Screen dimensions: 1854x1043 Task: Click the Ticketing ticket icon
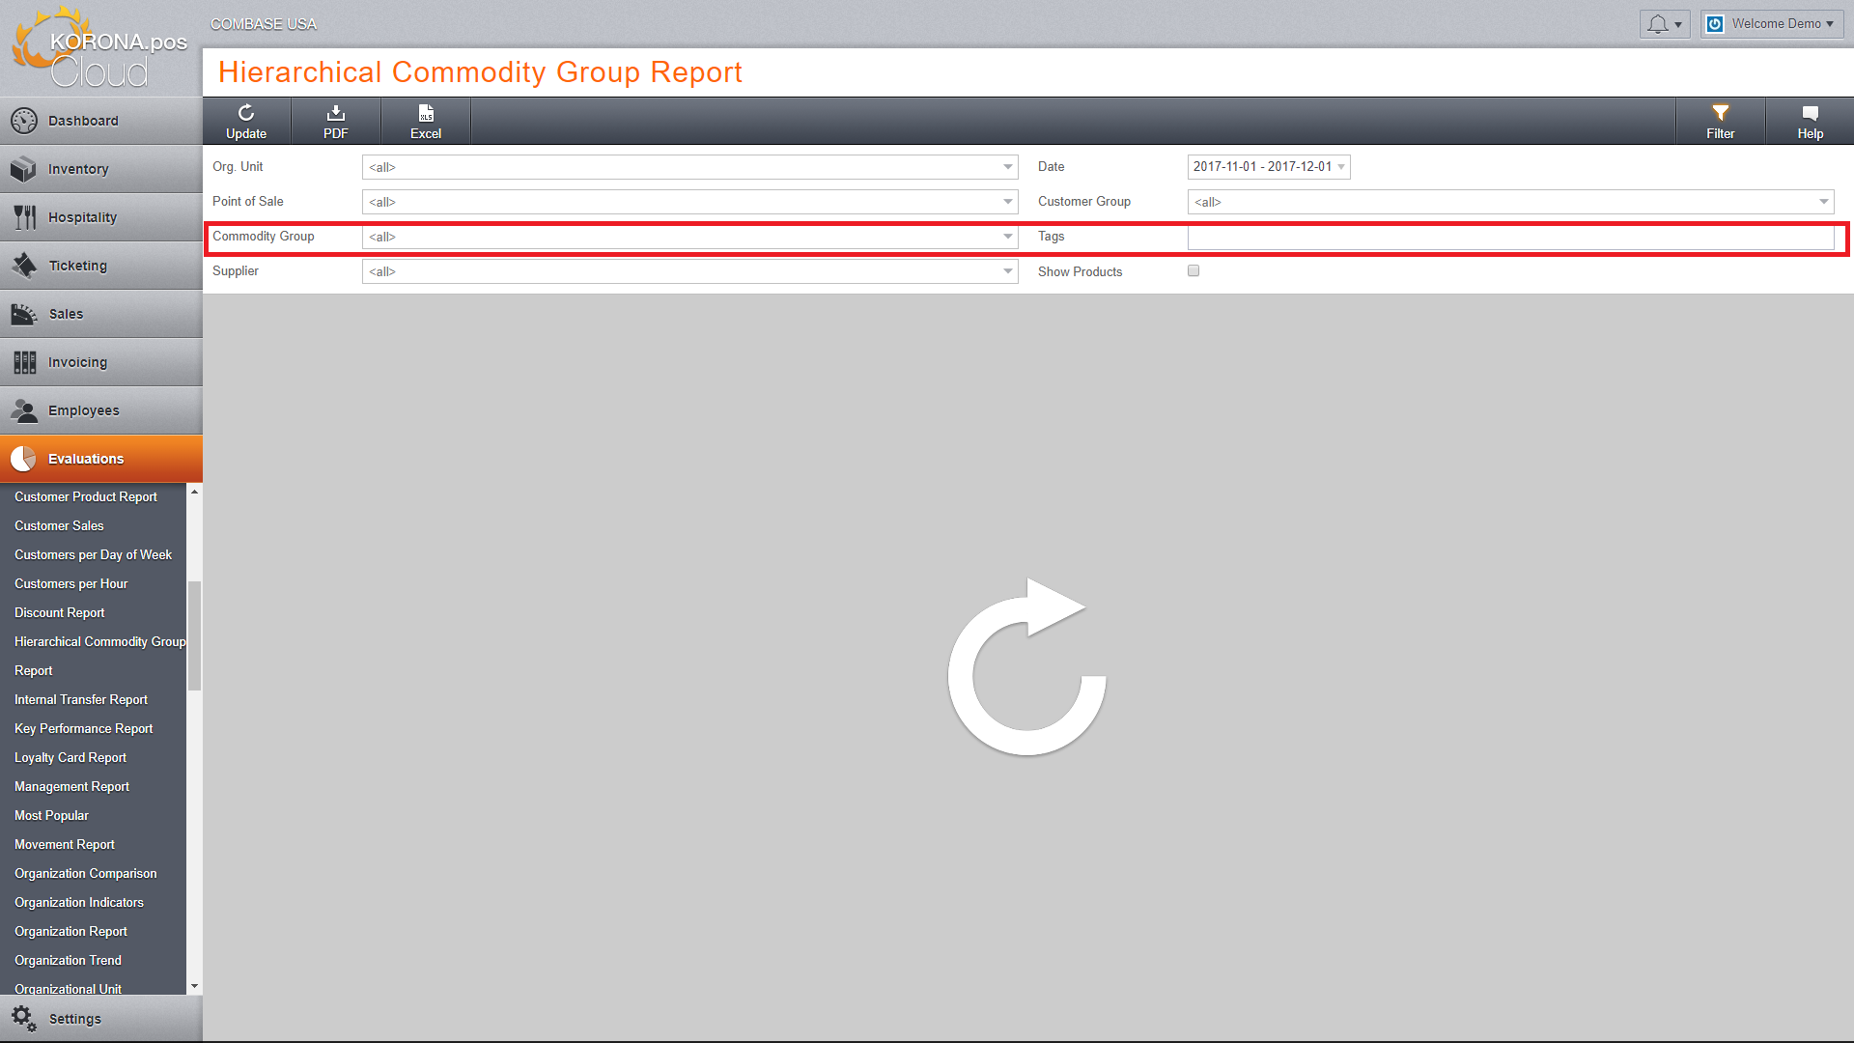coord(24,266)
